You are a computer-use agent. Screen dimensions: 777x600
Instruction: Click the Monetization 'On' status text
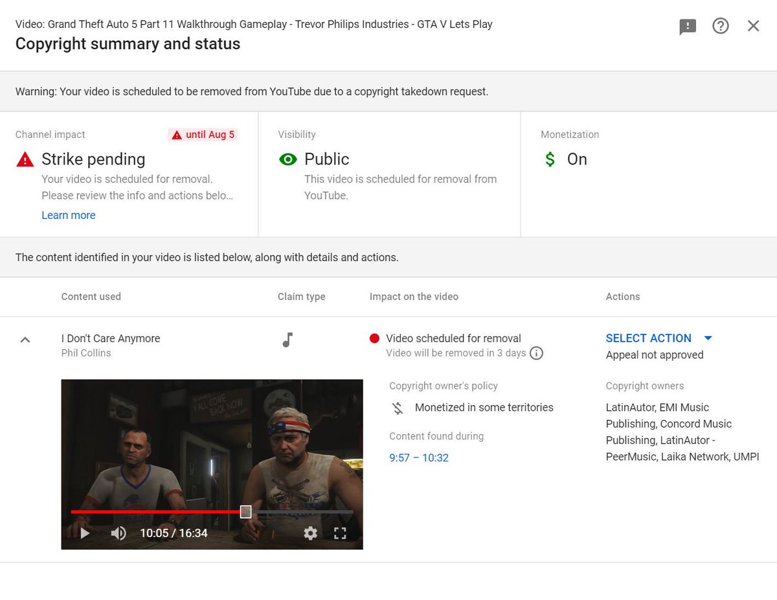tap(577, 159)
